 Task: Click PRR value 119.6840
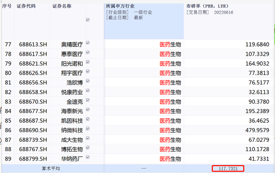click(x=257, y=45)
